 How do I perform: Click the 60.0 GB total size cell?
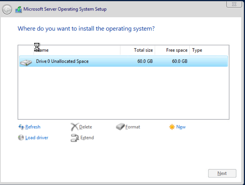(x=145, y=61)
